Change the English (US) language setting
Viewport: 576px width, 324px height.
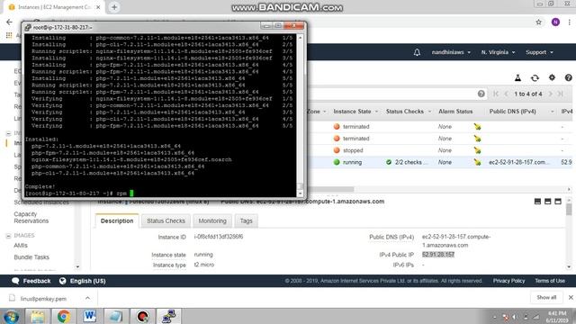pyautogui.click(x=83, y=281)
